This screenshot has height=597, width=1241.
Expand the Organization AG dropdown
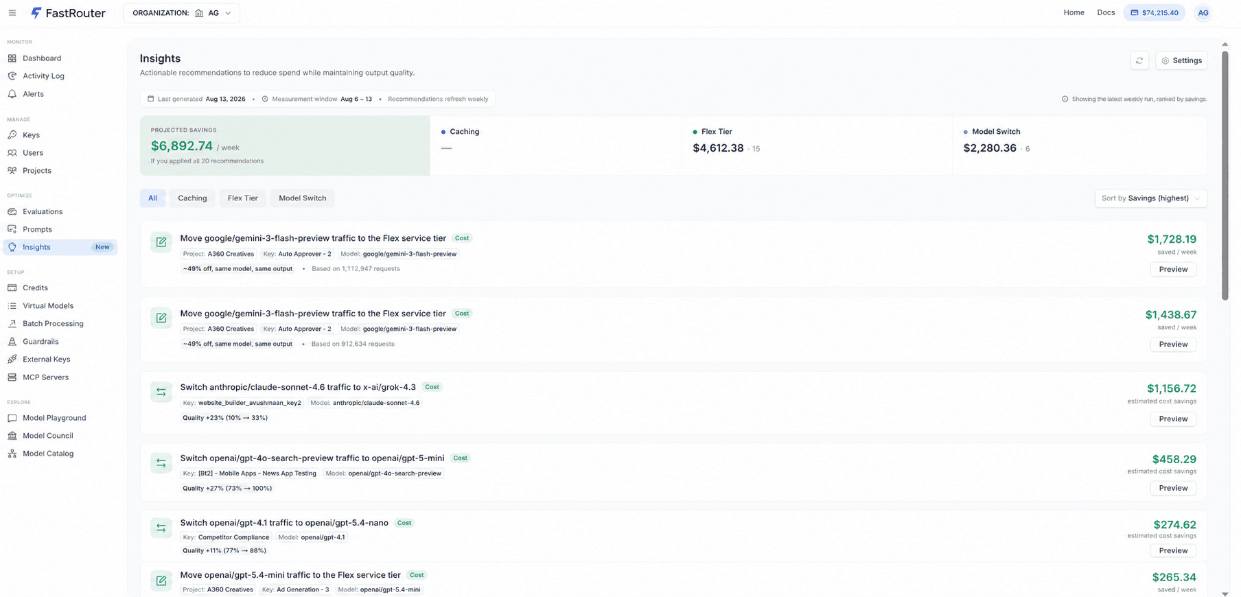click(182, 13)
